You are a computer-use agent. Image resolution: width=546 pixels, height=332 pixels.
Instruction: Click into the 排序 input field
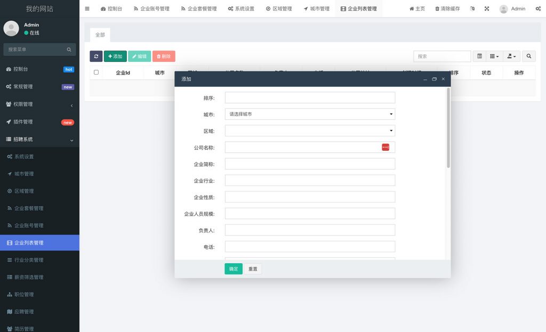pos(309,97)
